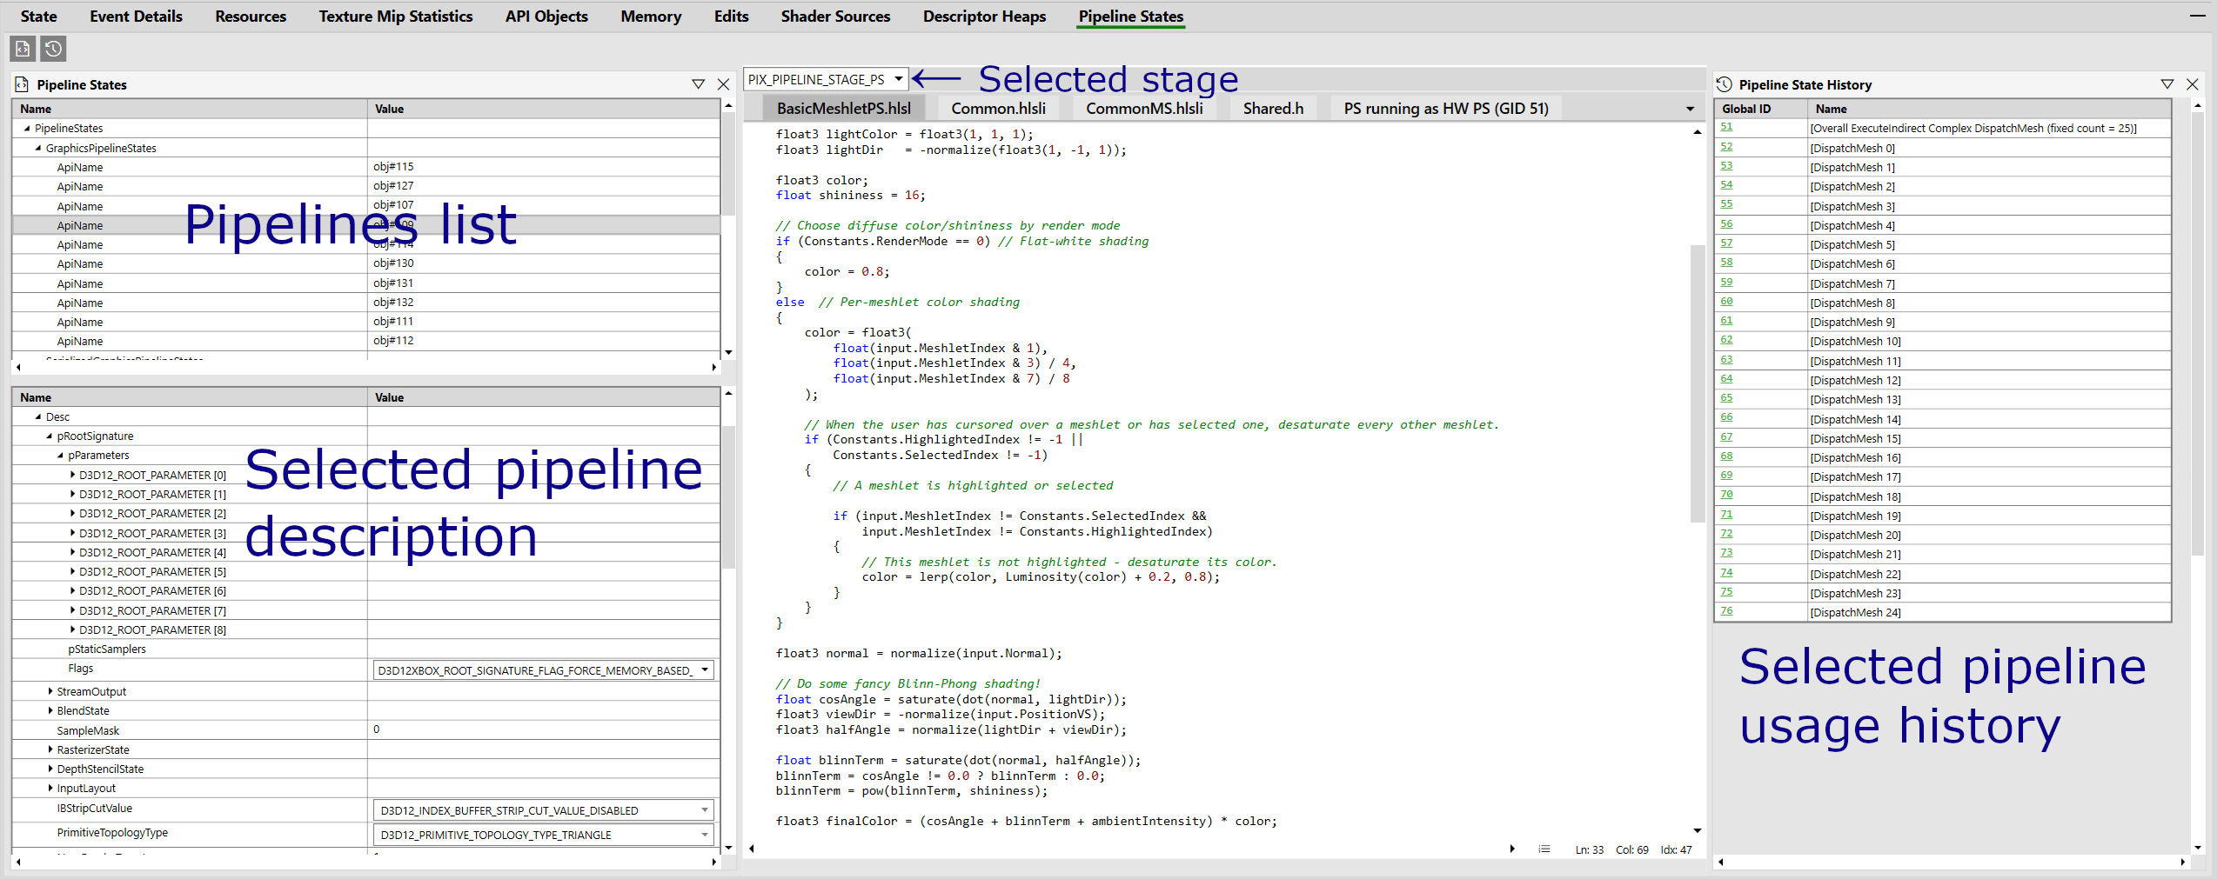Open Global ID 76 link for DispatchMesh 24
2217x879 pixels.
tap(1726, 611)
